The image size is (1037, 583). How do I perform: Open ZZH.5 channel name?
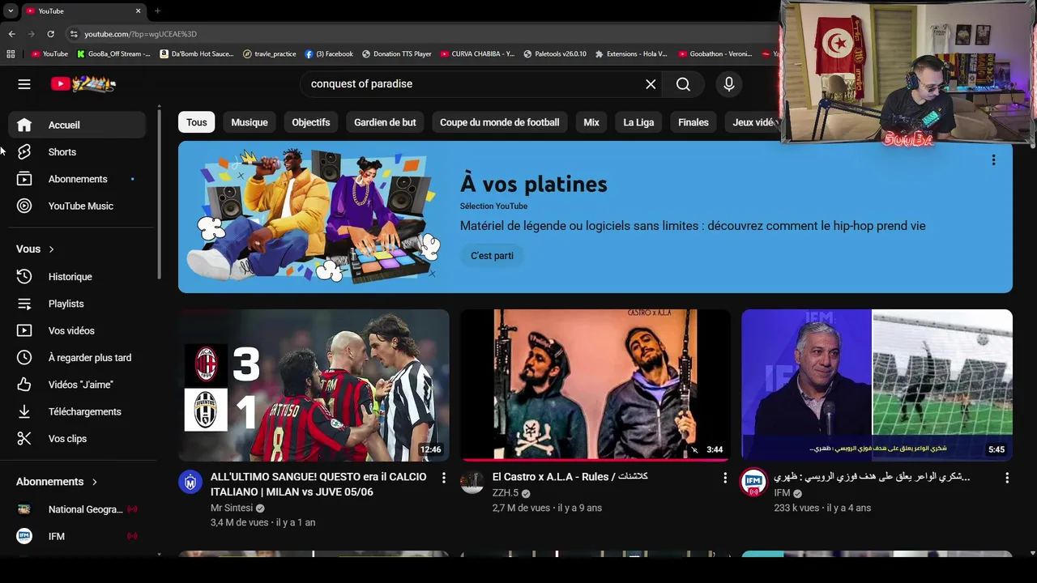click(x=506, y=493)
